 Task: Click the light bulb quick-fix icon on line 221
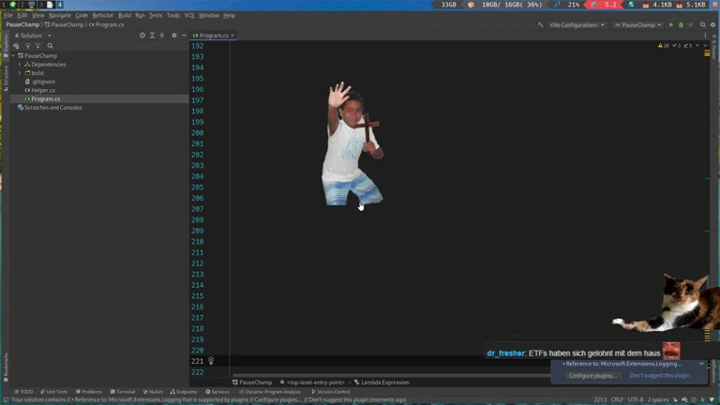pos(211,361)
